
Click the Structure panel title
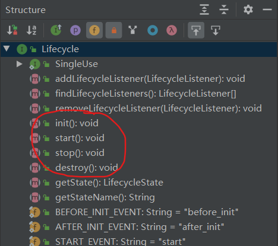click(x=26, y=10)
